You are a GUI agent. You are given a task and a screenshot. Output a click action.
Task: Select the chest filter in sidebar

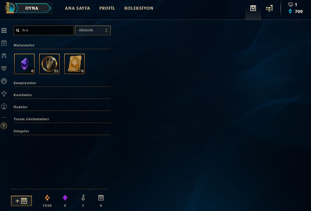[x=4, y=43]
